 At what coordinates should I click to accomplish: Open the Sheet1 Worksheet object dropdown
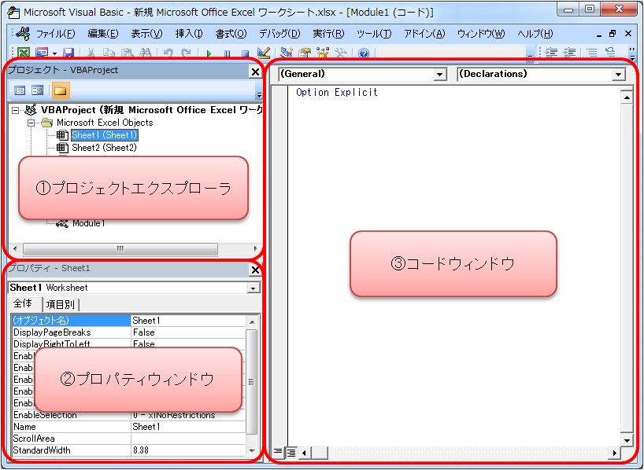(254, 288)
